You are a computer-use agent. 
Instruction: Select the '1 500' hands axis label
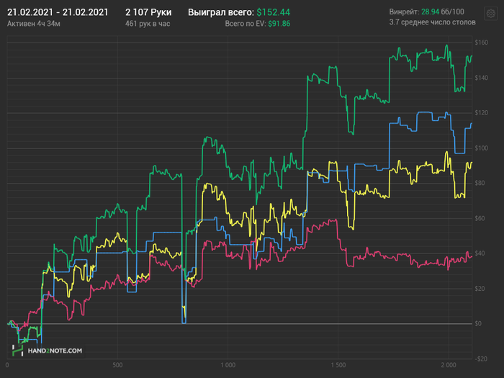(x=338, y=365)
